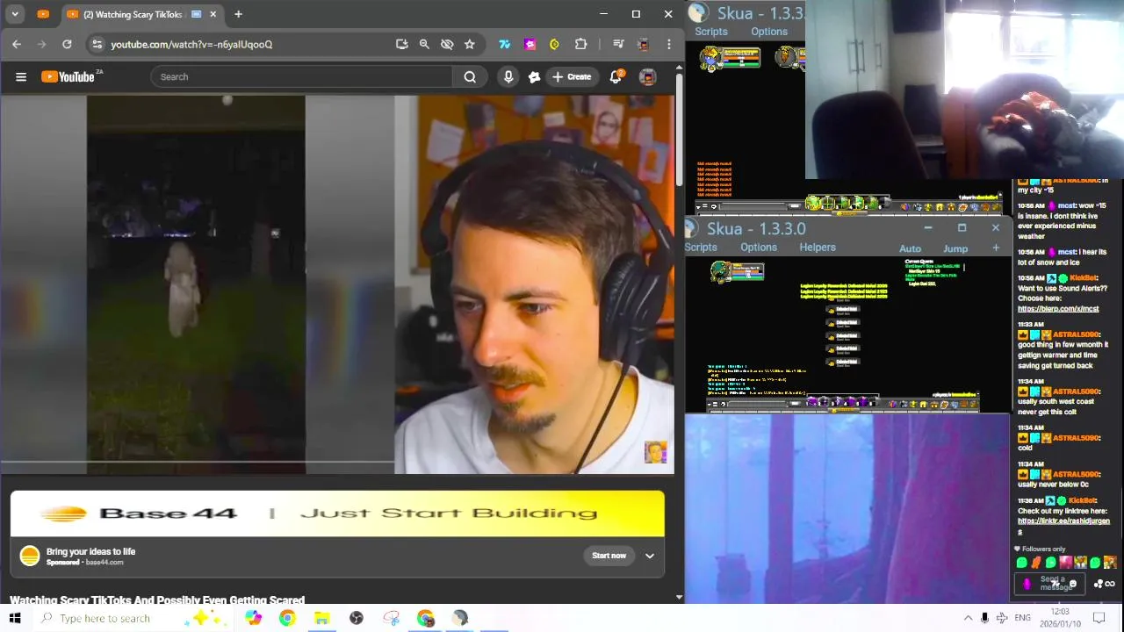Open Windows Start menu

tap(15, 618)
